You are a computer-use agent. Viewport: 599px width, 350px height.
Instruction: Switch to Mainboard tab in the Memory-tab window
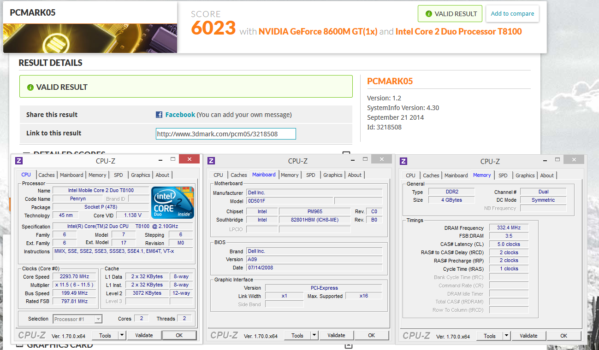click(457, 175)
